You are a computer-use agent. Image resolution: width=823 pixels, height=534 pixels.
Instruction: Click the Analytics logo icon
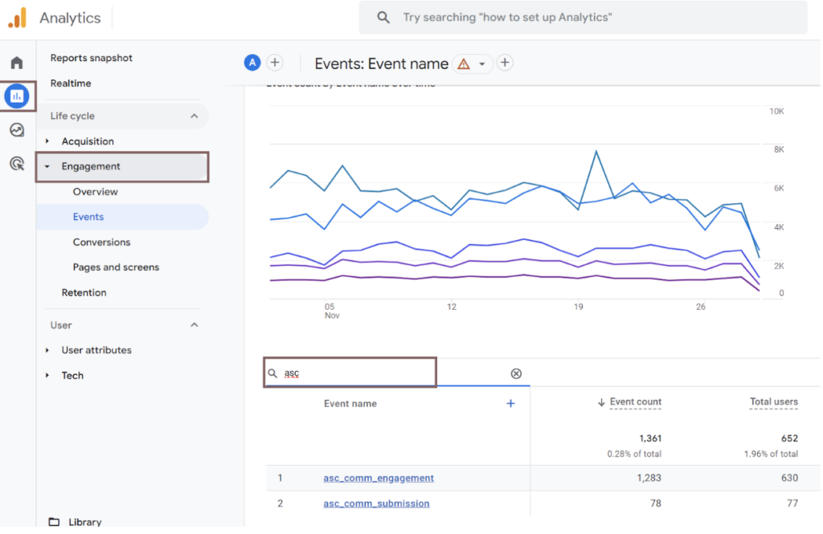(x=18, y=18)
